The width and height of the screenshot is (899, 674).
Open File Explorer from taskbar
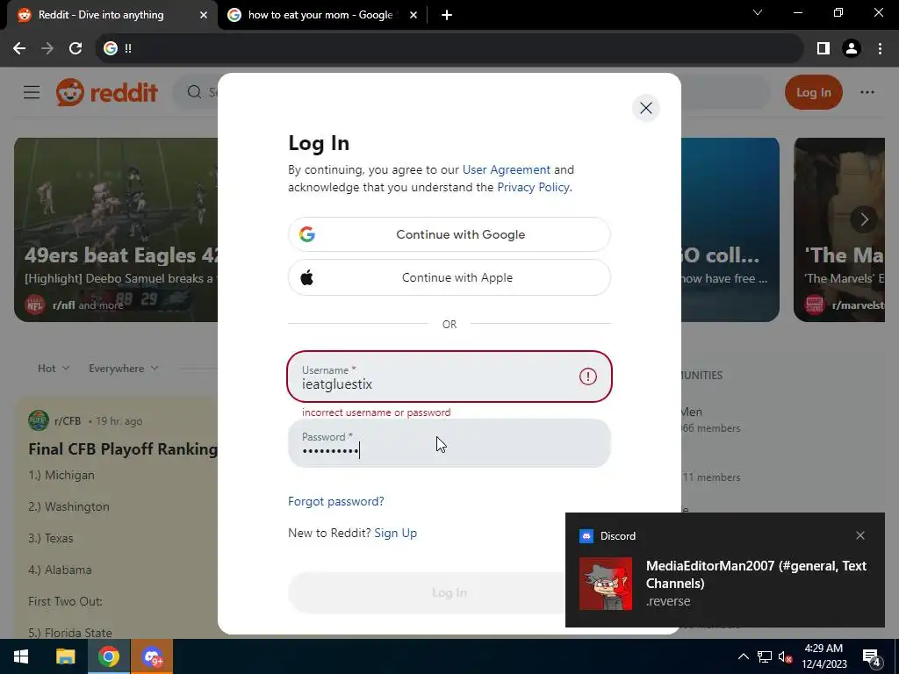(x=65, y=656)
